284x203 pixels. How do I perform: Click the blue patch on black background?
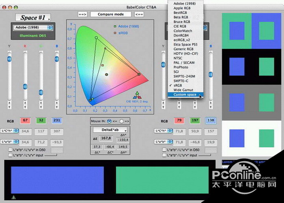(x=237, y=67)
